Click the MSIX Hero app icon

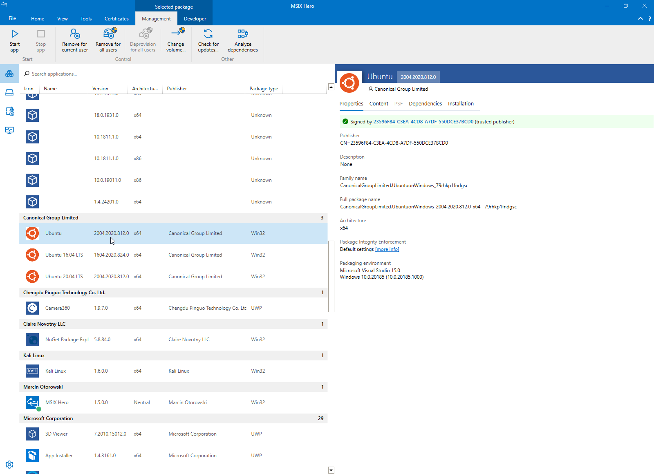pyautogui.click(x=32, y=402)
